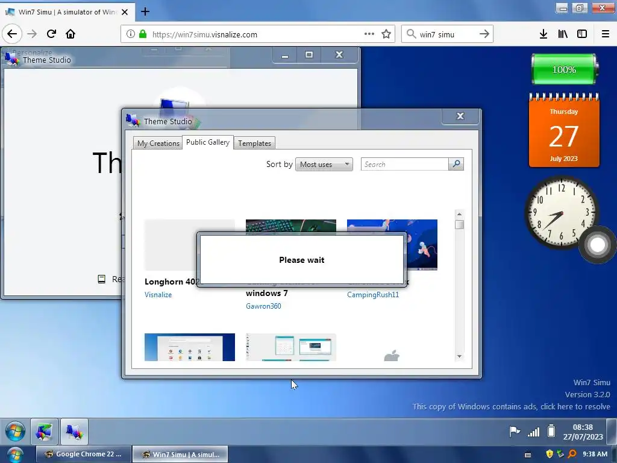Expand the Sort by Most uses dropdown
Viewport: 617px width, 463px height.
pos(324,164)
